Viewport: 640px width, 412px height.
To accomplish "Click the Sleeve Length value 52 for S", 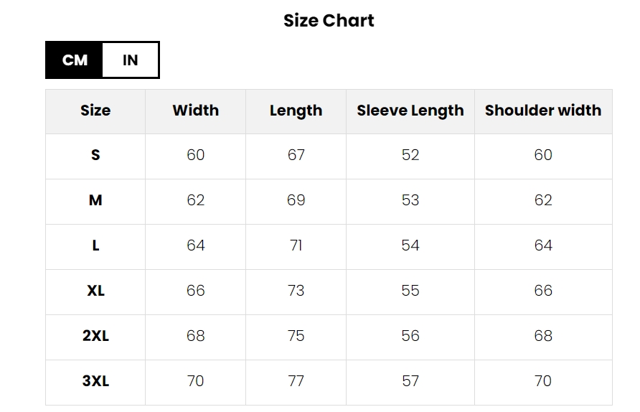I will click(410, 155).
